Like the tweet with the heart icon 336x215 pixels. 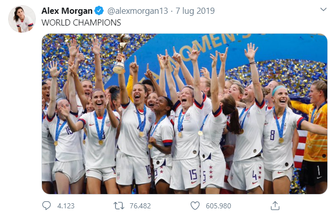tap(194, 205)
